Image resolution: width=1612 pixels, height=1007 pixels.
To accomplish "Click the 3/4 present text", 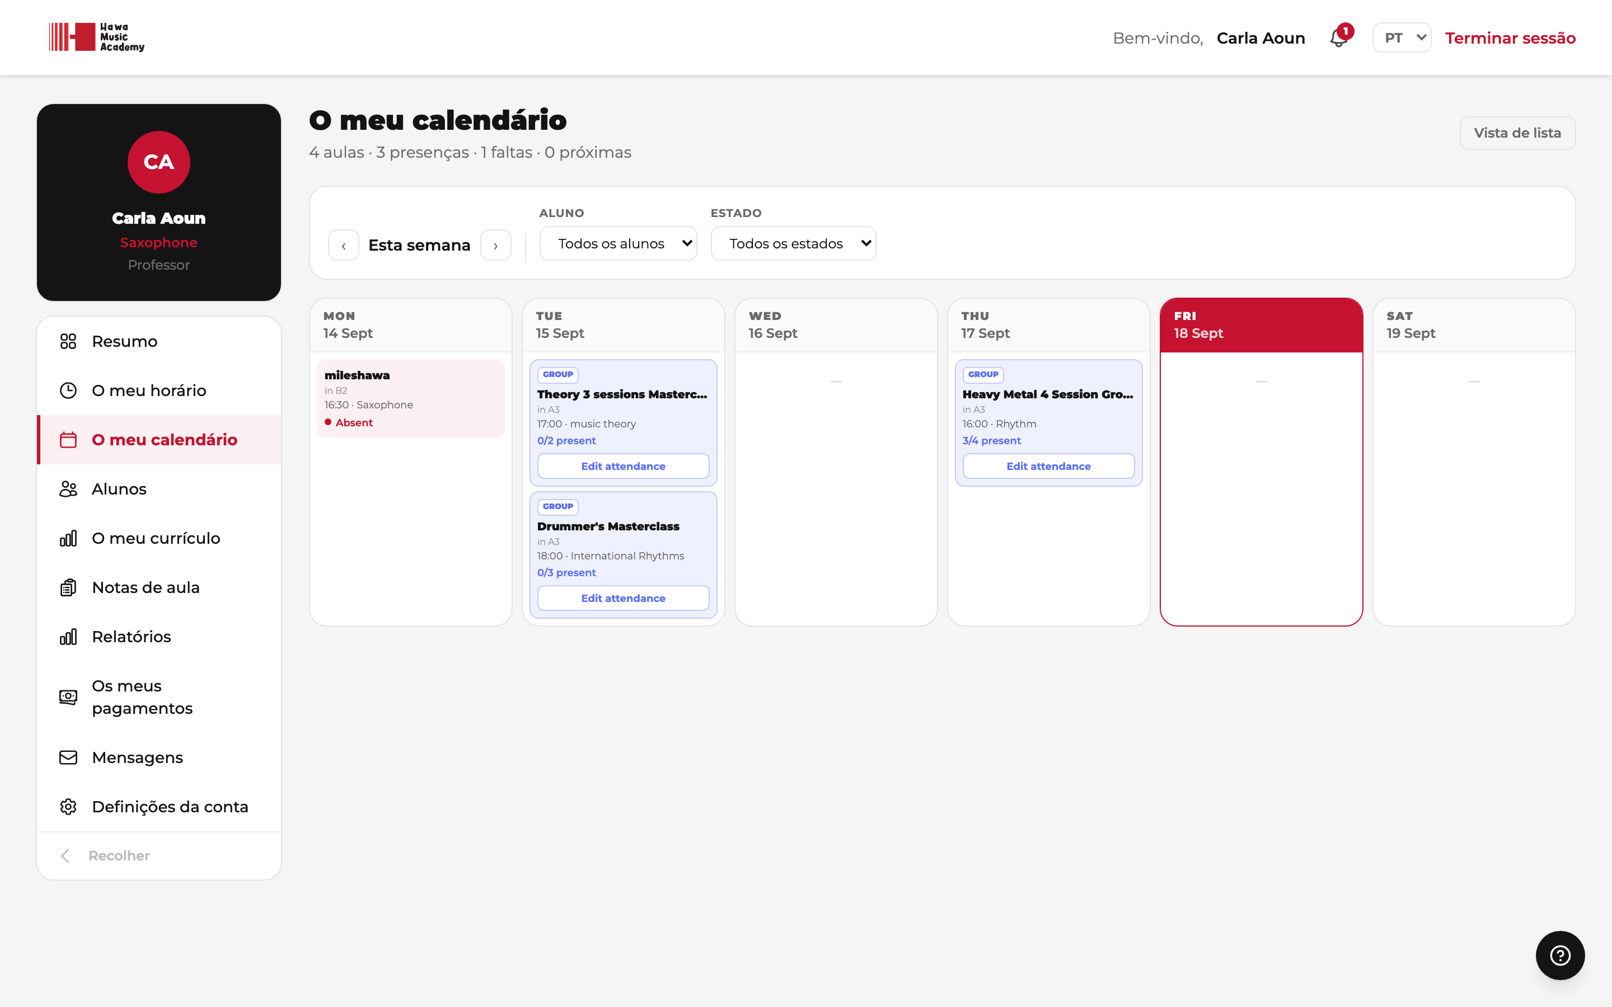I will (x=991, y=440).
